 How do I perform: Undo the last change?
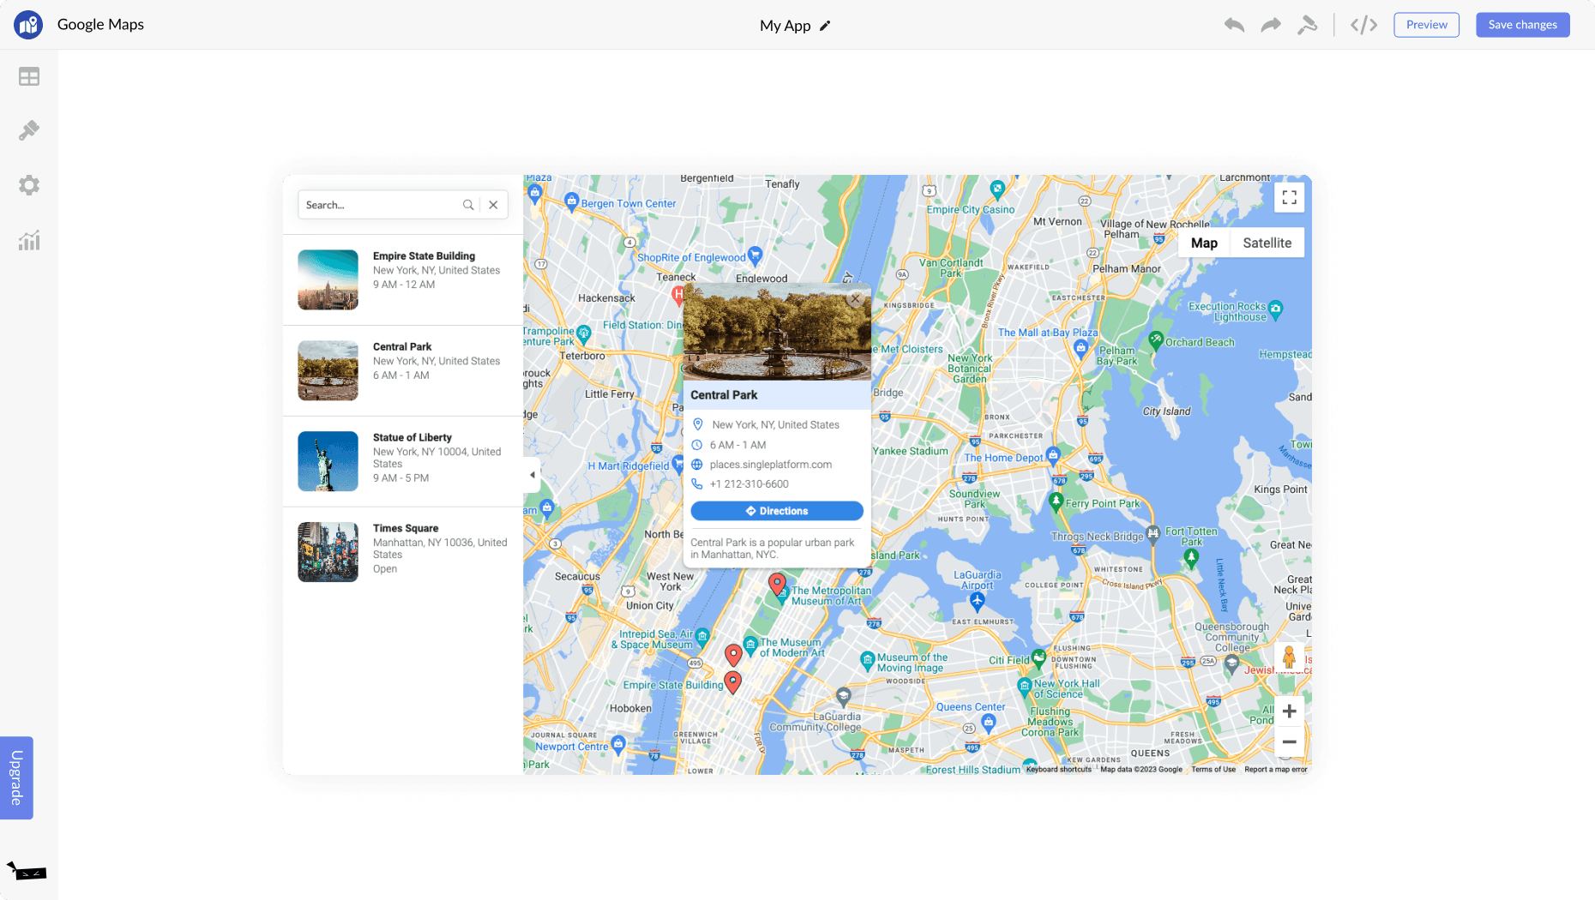pos(1234,25)
